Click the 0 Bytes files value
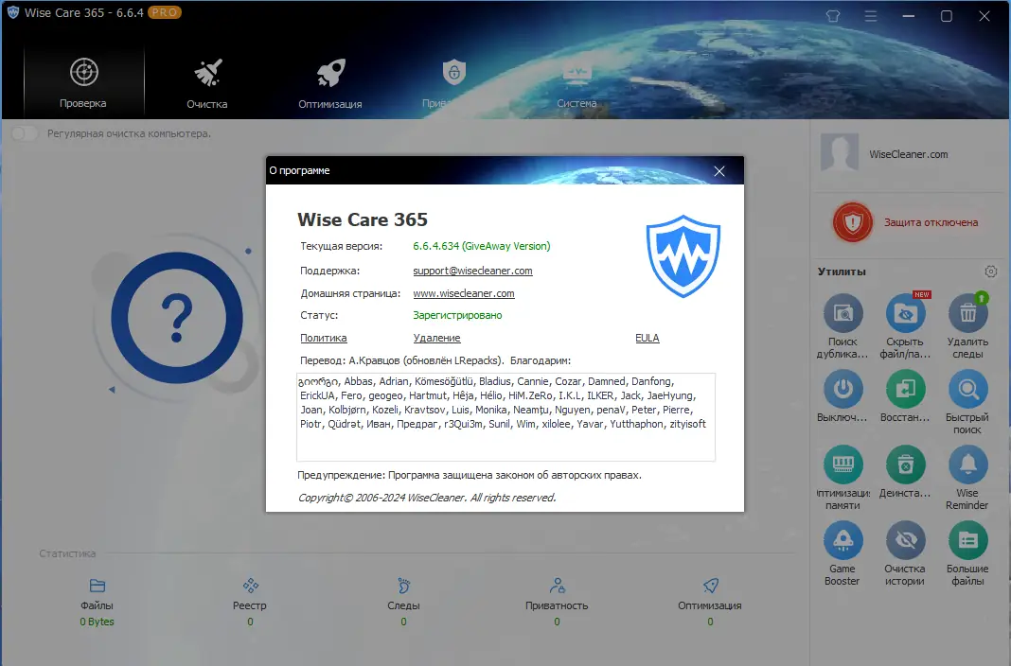Viewport: 1011px width, 666px height. pos(97,622)
